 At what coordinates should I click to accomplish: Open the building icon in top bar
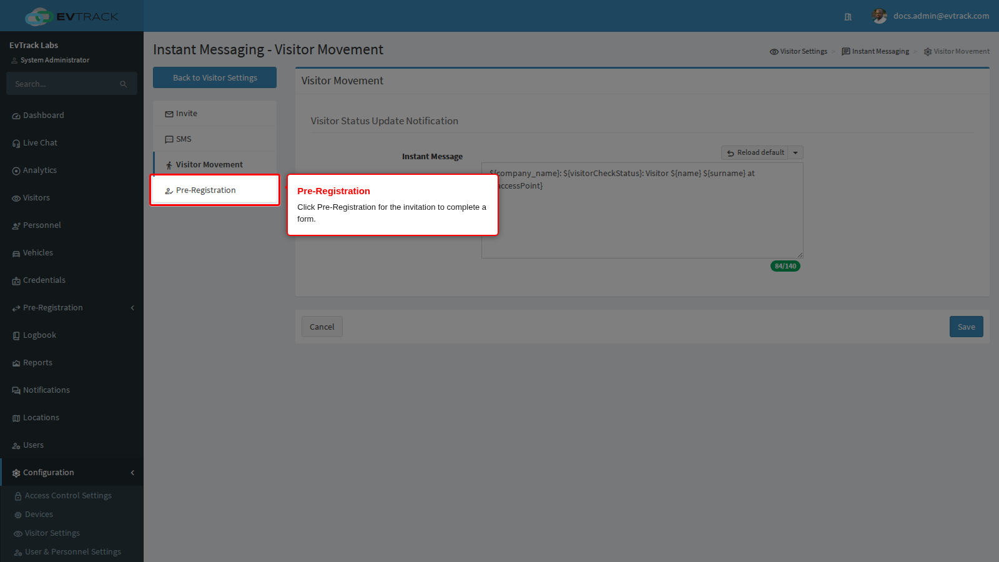[848, 17]
